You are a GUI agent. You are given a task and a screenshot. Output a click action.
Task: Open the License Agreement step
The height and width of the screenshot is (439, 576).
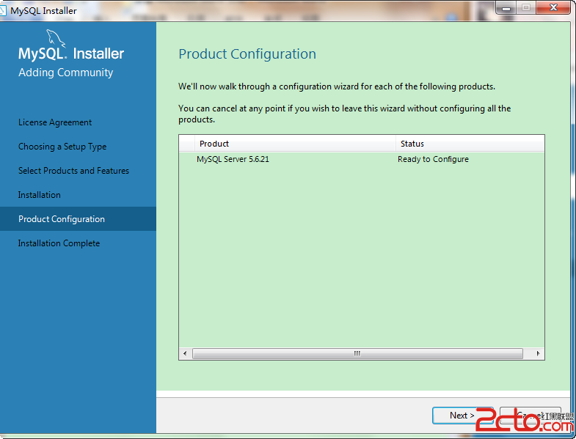(55, 122)
